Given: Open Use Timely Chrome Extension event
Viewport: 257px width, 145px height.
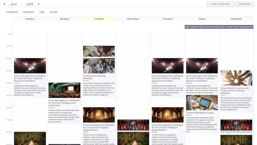Looking at the screenshot, I should coord(236,132).
